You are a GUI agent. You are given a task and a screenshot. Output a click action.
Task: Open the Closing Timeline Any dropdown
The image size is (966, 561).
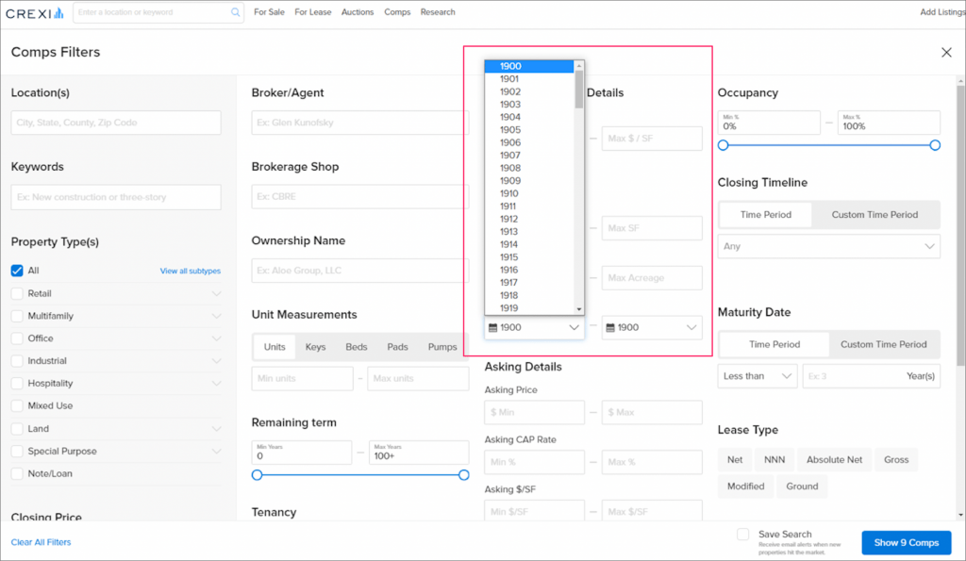point(828,246)
